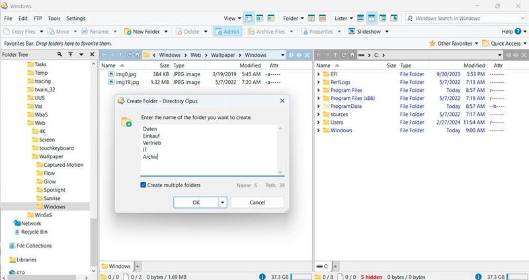Open the Lister dropdown menu
The width and height of the screenshot is (529, 280).
coord(343,19)
